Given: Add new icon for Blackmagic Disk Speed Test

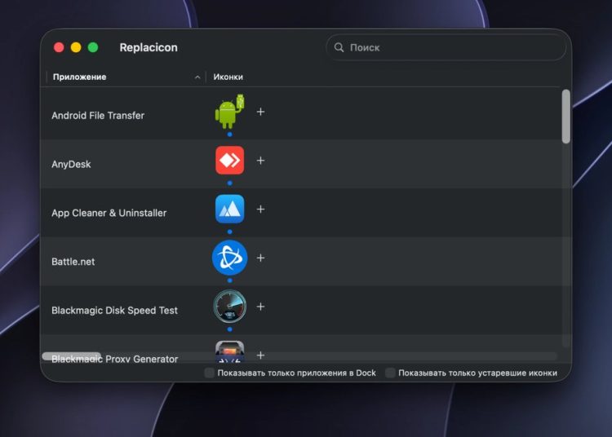Looking at the screenshot, I should tap(260, 307).
